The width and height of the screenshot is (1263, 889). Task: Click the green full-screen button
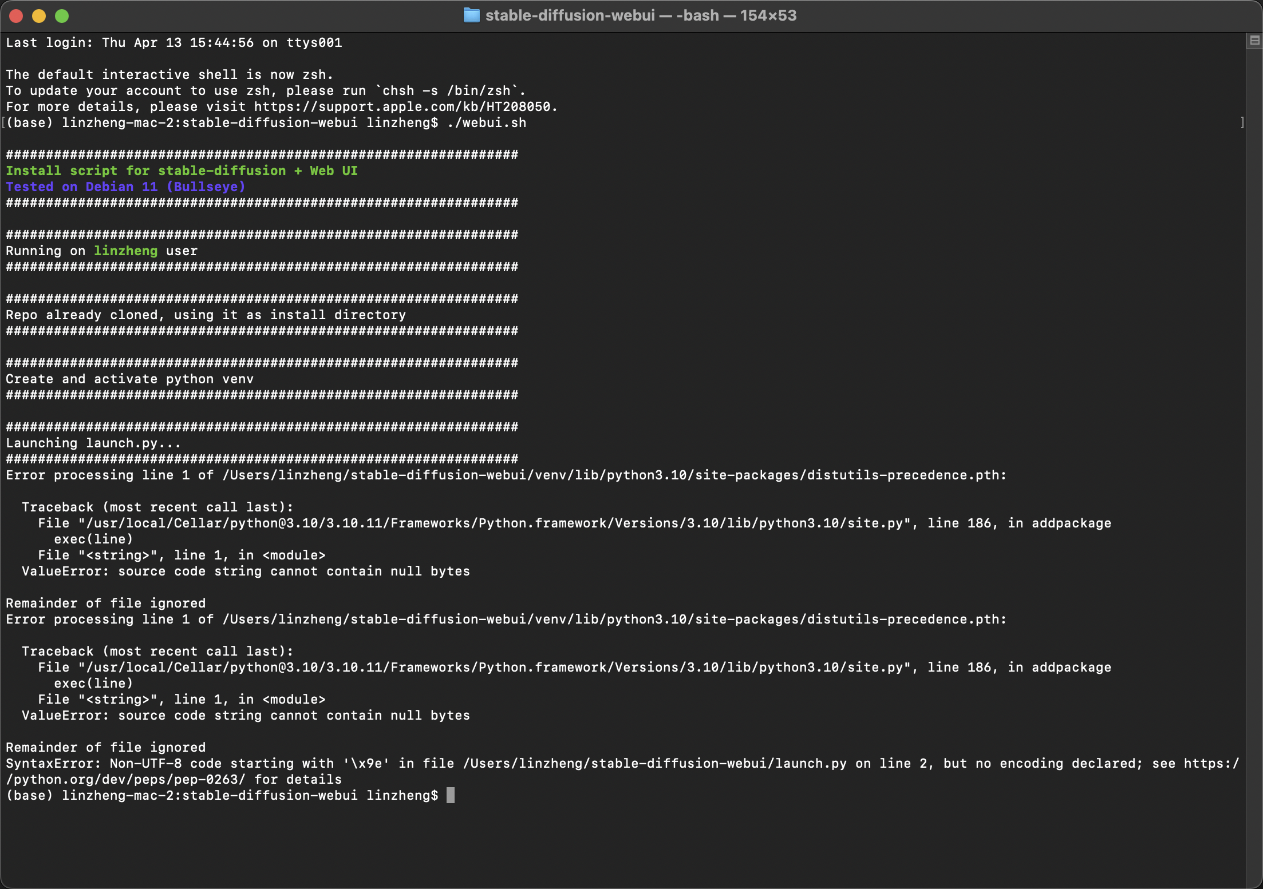[61, 16]
